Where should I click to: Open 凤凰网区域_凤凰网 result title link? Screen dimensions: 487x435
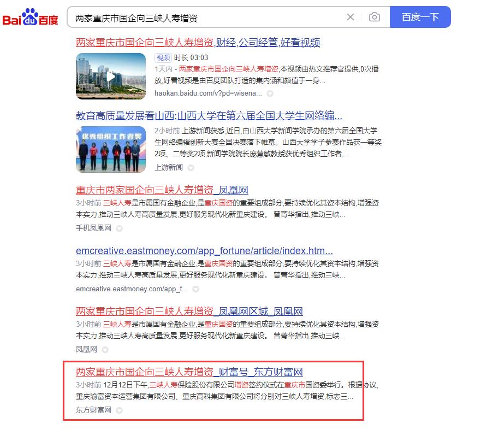pyautogui.click(x=189, y=311)
